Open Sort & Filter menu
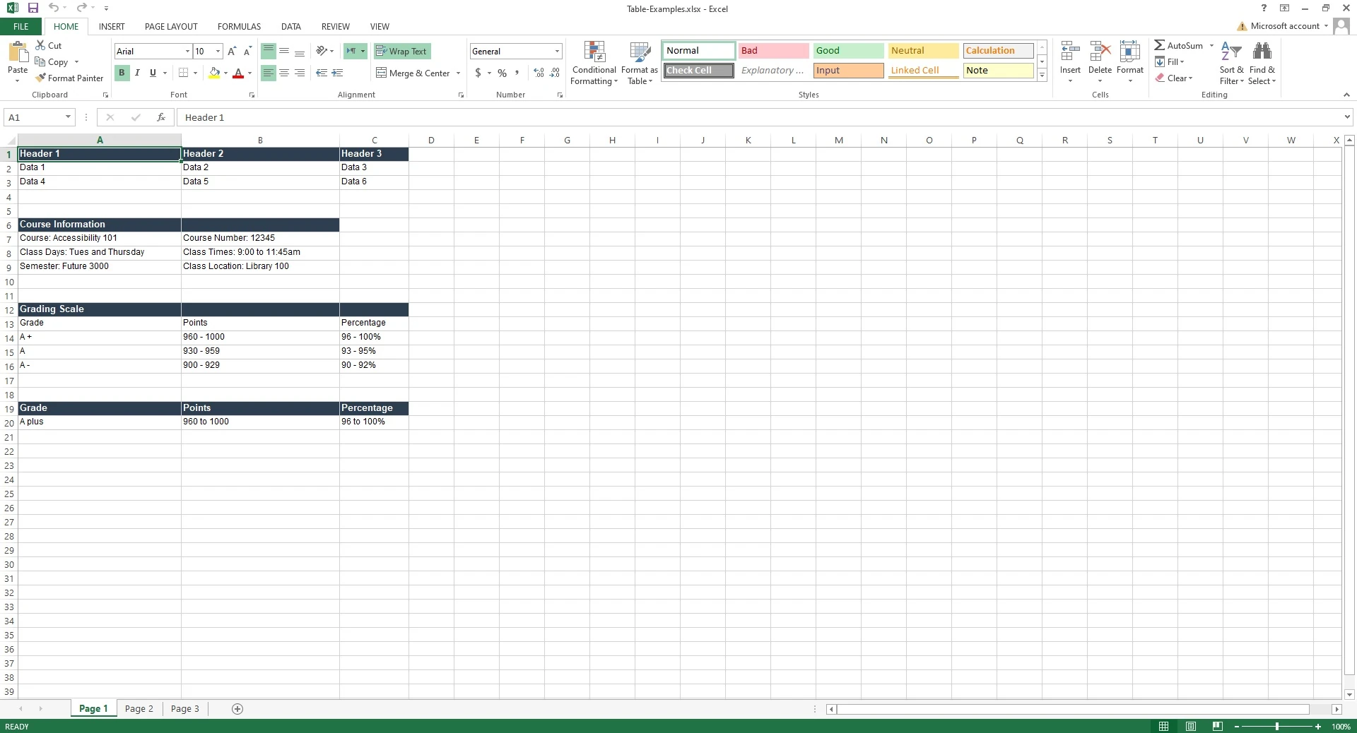 tap(1231, 63)
